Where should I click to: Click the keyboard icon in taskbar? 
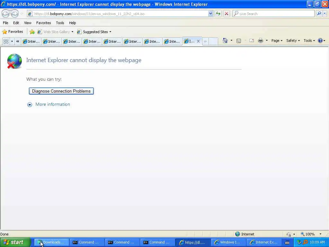[287, 242]
